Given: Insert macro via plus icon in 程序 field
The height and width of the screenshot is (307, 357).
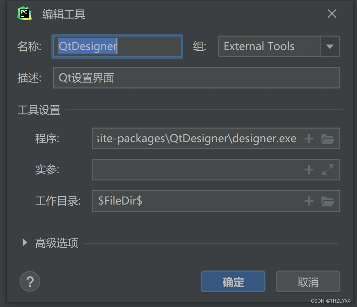Looking at the screenshot, I should coord(309,139).
